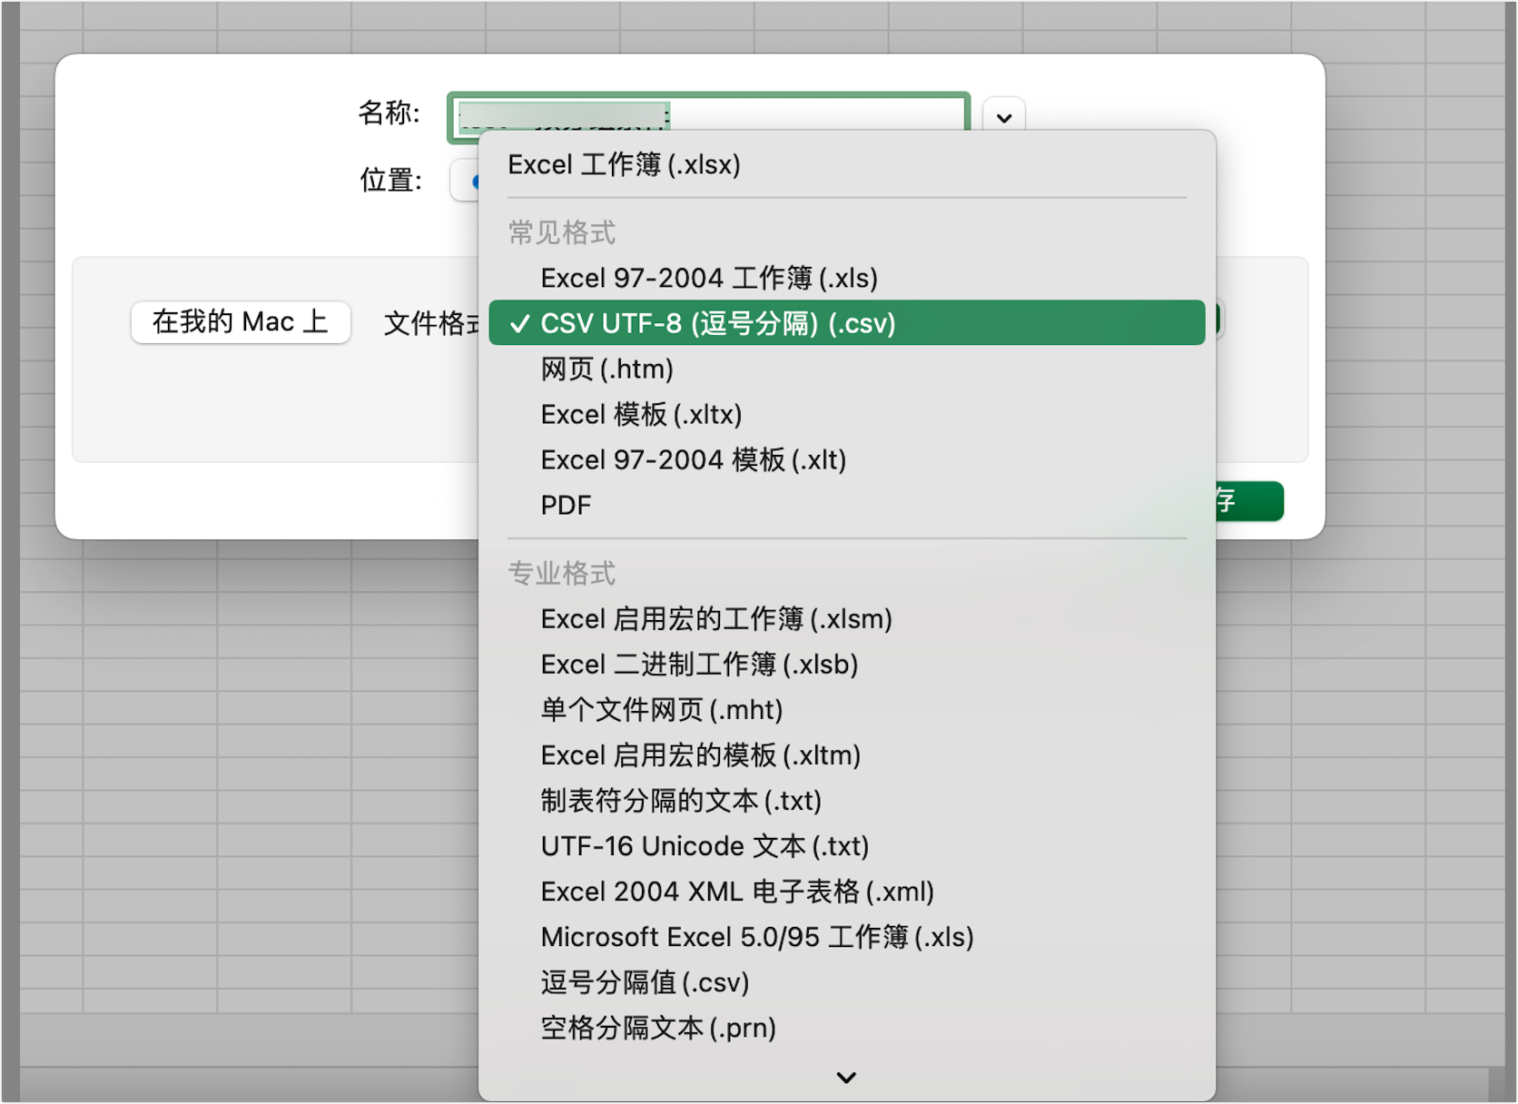Image resolution: width=1518 pixels, height=1104 pixels.
Task: Select Excel 97-2004 模板 (.xlt)
Action: (693, 459)
